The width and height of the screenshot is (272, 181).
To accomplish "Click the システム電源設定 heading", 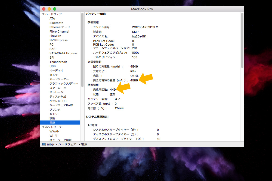I will (97, 117).
